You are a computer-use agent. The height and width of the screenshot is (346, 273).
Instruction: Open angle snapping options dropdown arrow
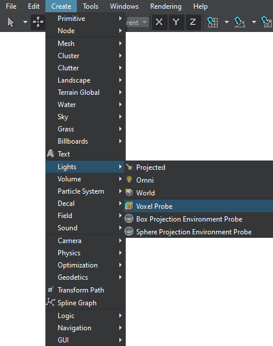[254, 22]
